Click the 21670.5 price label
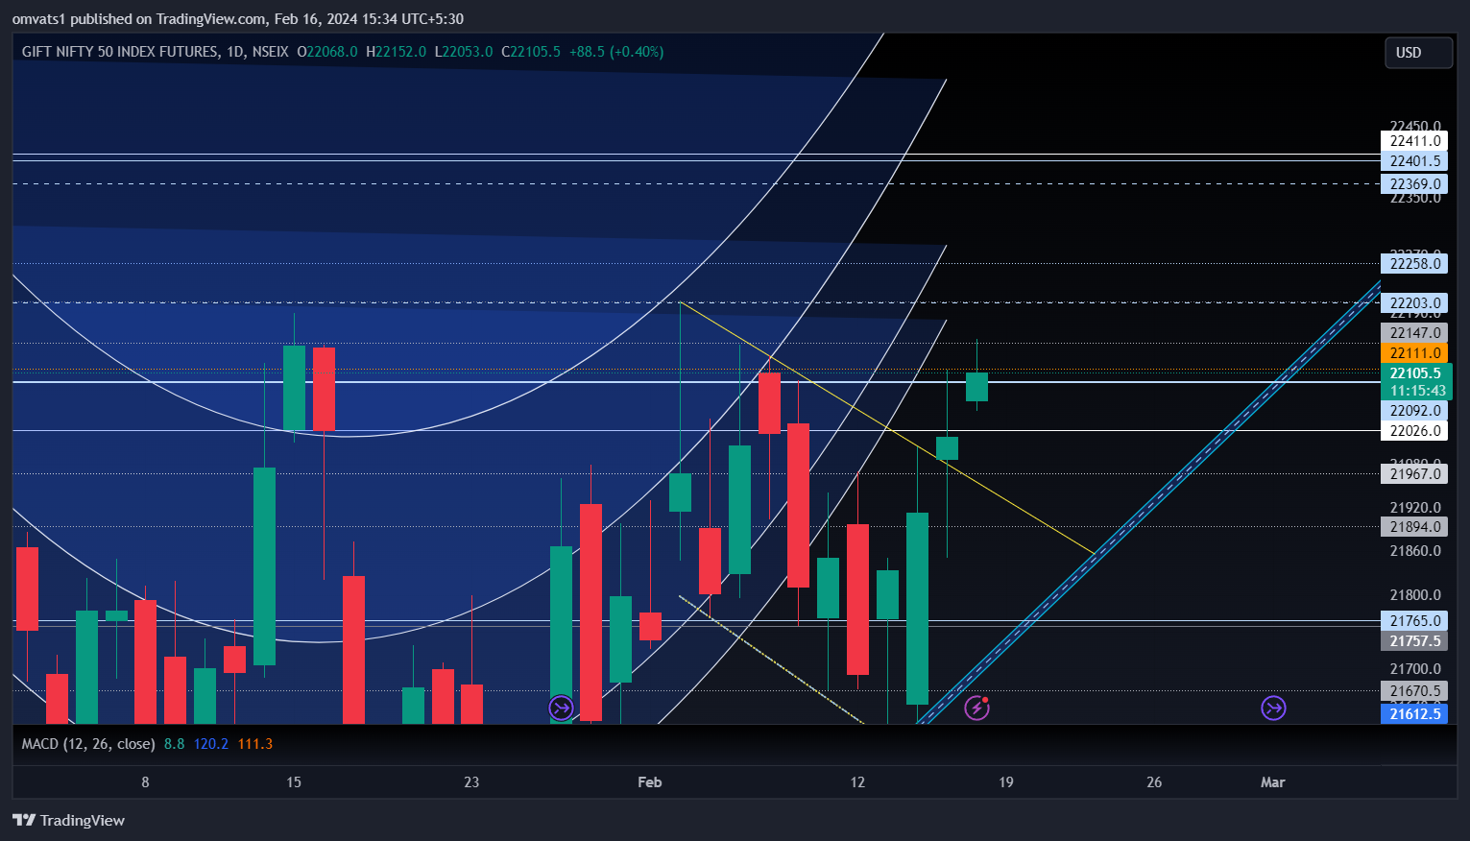The height and width of the screenshot is (841, 1470). click(1414, 691)
